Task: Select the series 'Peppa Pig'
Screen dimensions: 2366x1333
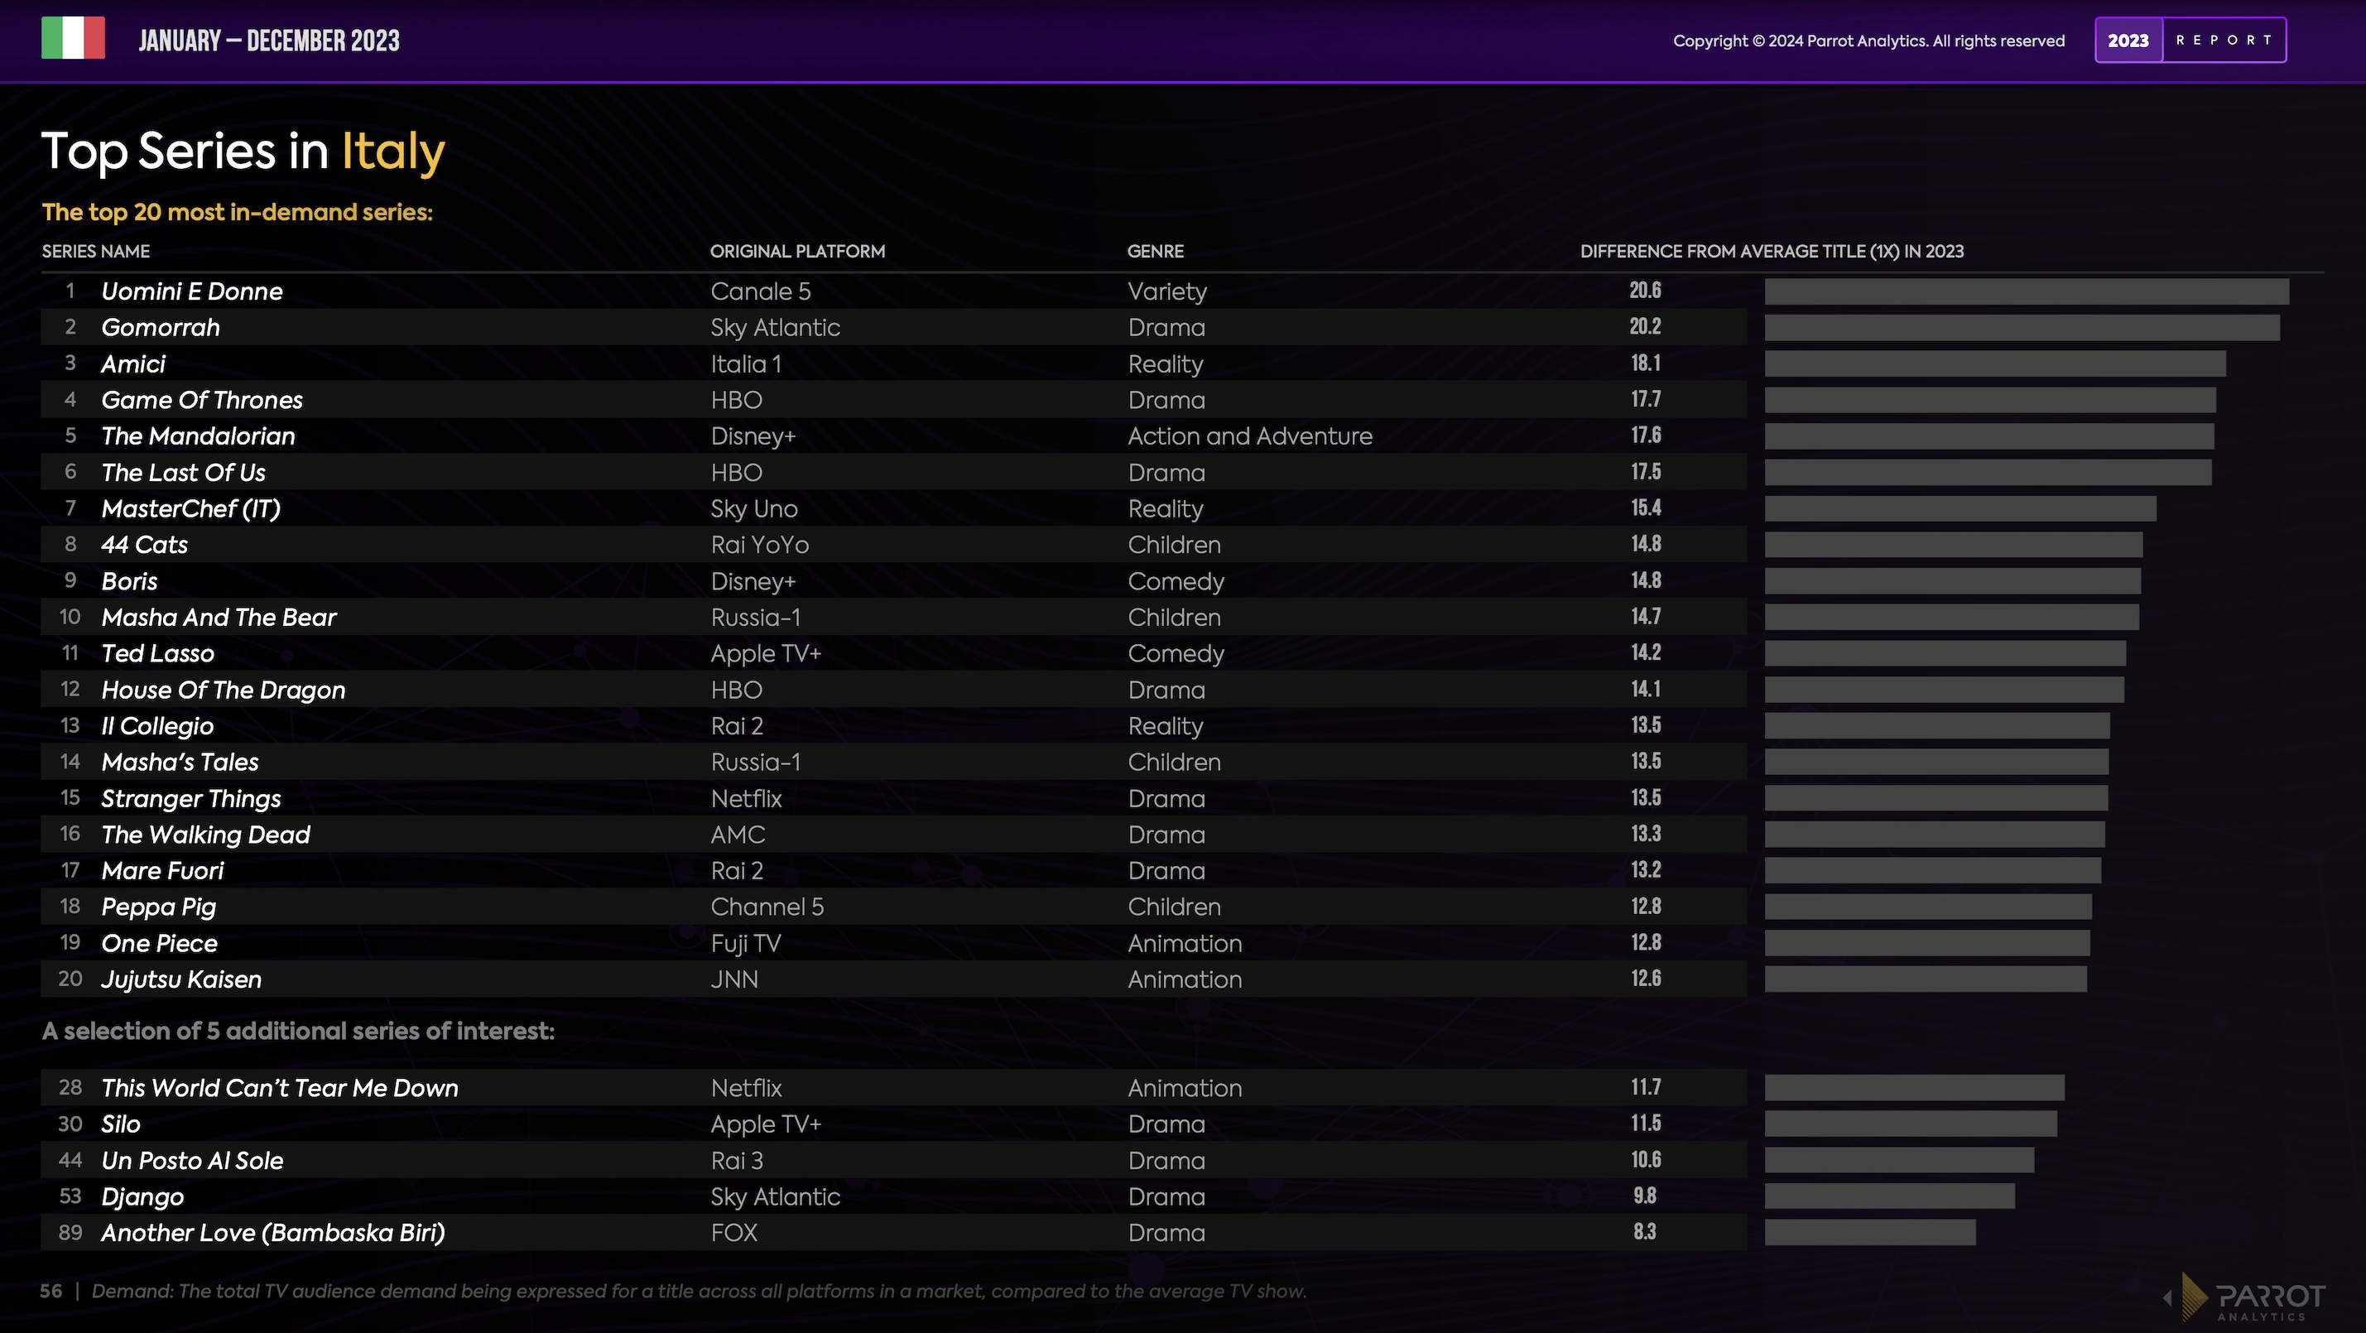Action: (159, 907)
